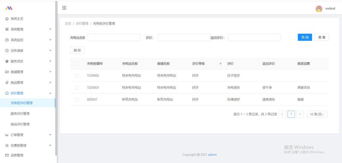Collapse the sidebar with the menu fold icon

coord(64,8)
